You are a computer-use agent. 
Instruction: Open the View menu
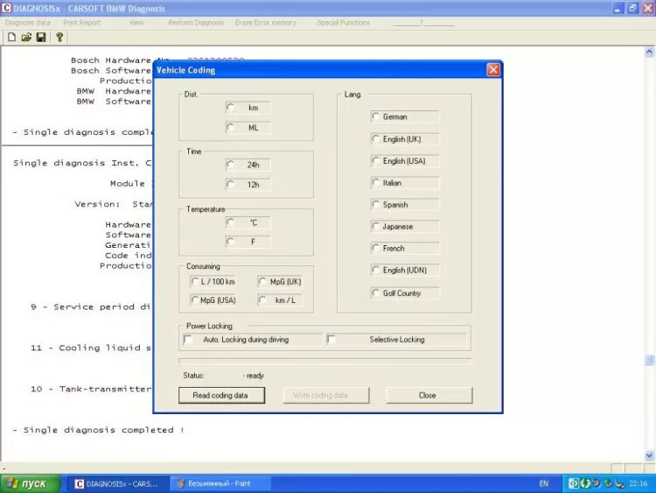click(x=136, y=23)
